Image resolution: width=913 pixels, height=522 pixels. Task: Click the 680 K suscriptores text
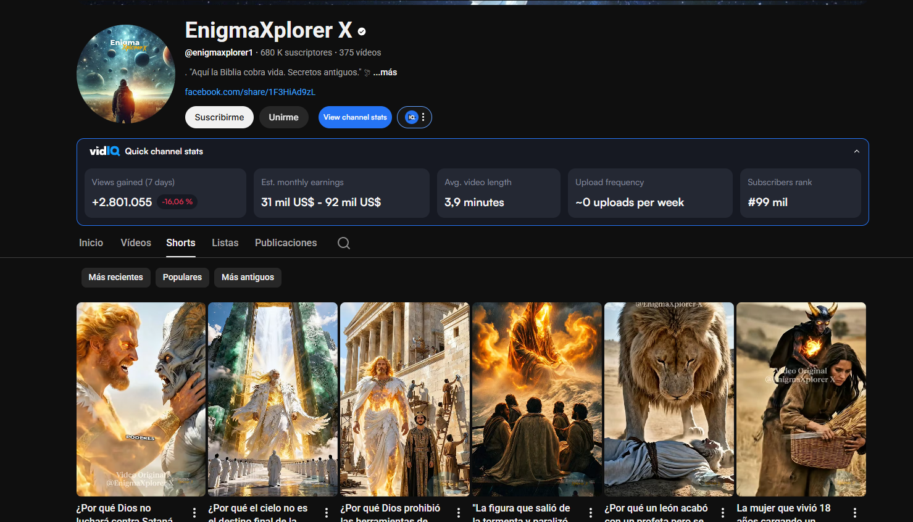tap(296, 52)
